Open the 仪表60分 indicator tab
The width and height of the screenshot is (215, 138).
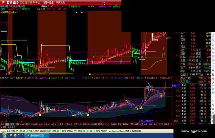pos(69,124)
